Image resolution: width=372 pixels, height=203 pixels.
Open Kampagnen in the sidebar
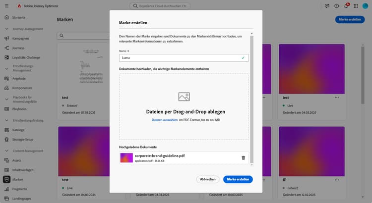point(21,39)
